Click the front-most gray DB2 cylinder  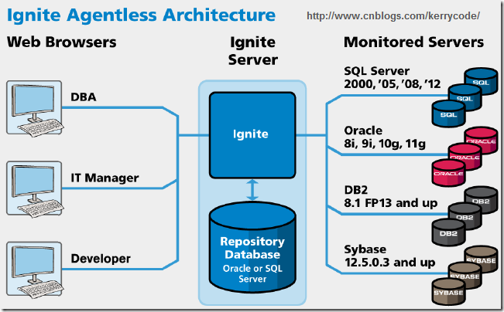(x=448, y=232)
